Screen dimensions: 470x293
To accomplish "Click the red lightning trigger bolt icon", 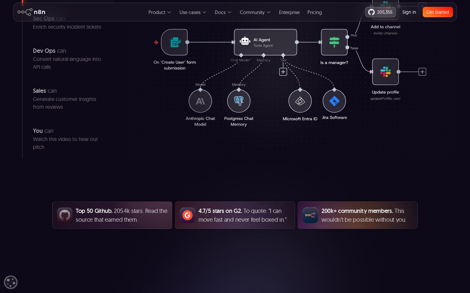I will tap(156, 42).
